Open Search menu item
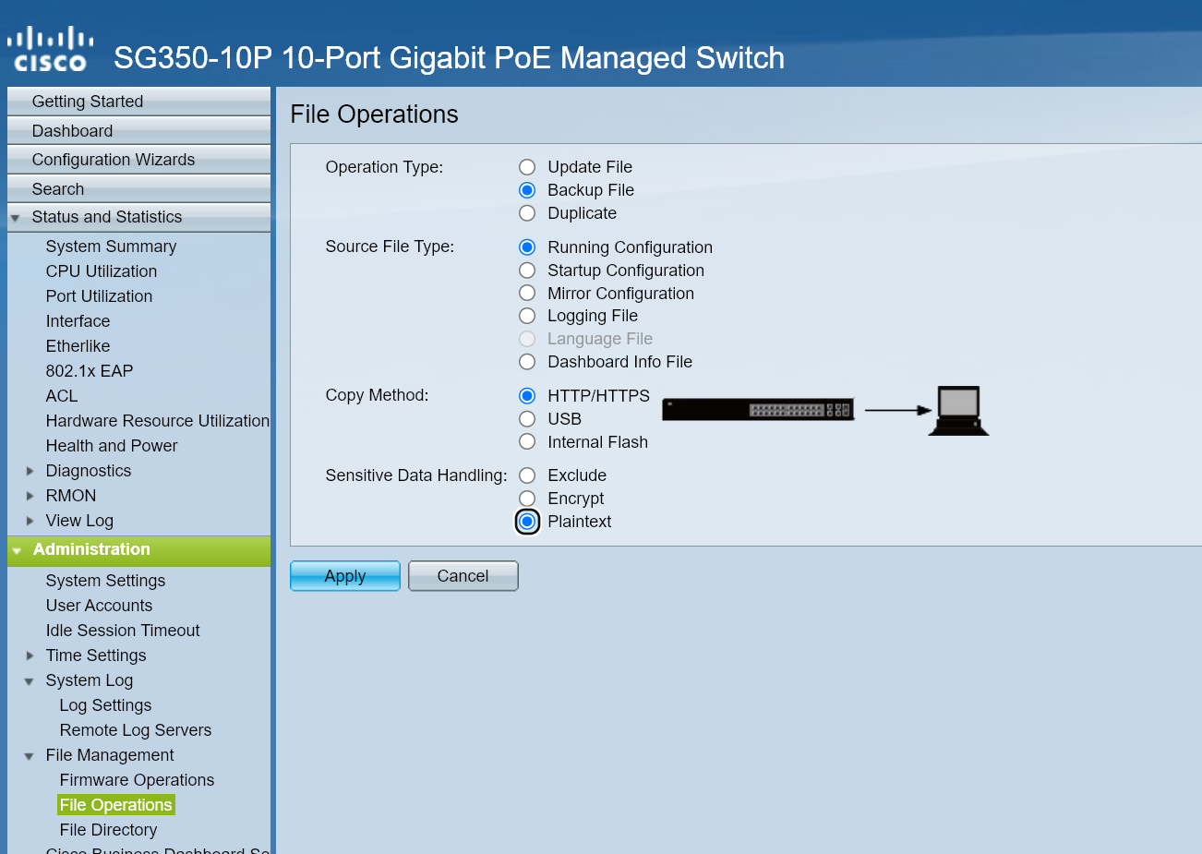 (138, 189)
